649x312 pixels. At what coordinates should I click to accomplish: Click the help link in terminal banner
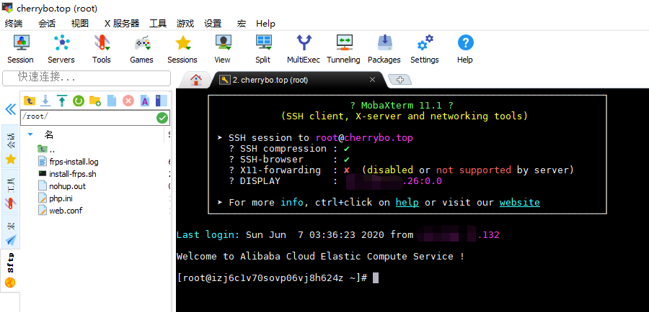pyautogui.click(x=407, y=203)
